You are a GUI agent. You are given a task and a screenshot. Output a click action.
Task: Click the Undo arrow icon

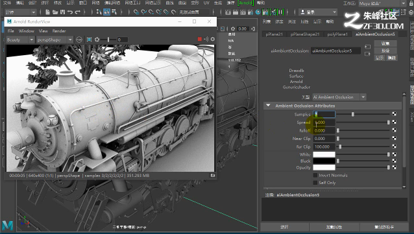tap(70, 12)
